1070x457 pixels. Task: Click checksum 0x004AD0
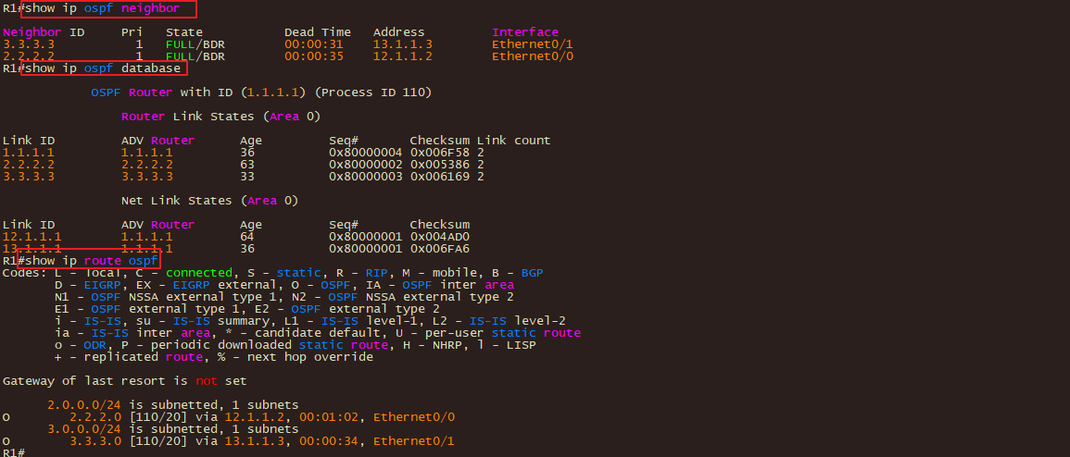click(439, 237)
